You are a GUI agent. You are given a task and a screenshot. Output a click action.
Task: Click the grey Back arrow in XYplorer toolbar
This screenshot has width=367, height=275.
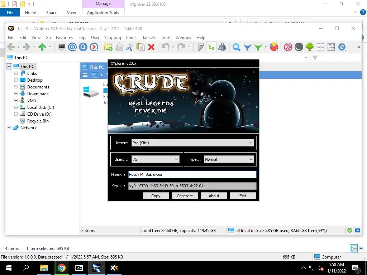pyautogui.click(x=11, y=47)
